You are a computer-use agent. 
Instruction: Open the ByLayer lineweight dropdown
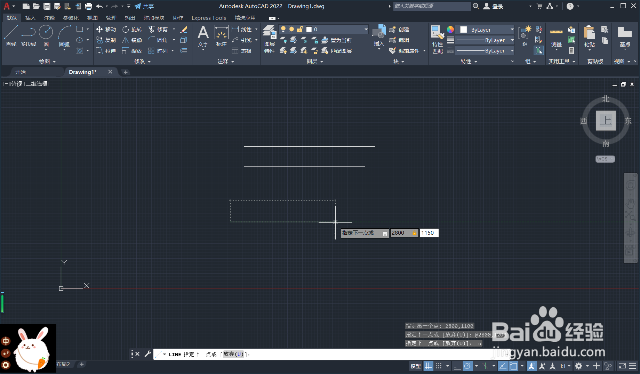coord(485,40)
